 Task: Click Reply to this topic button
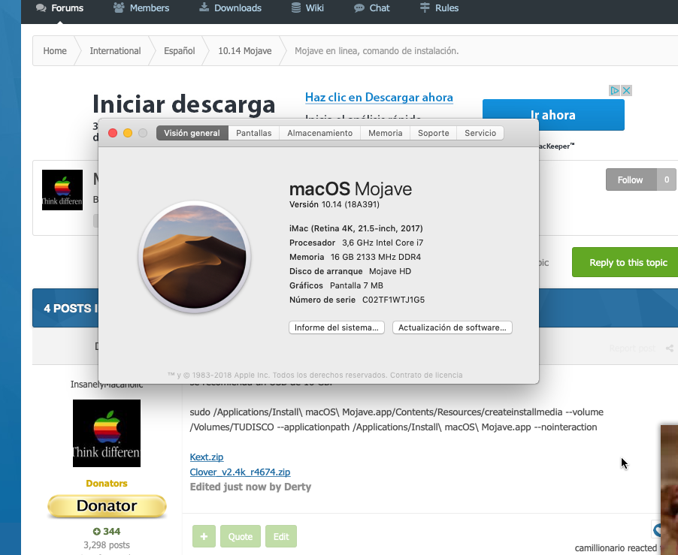pos(625,262)
